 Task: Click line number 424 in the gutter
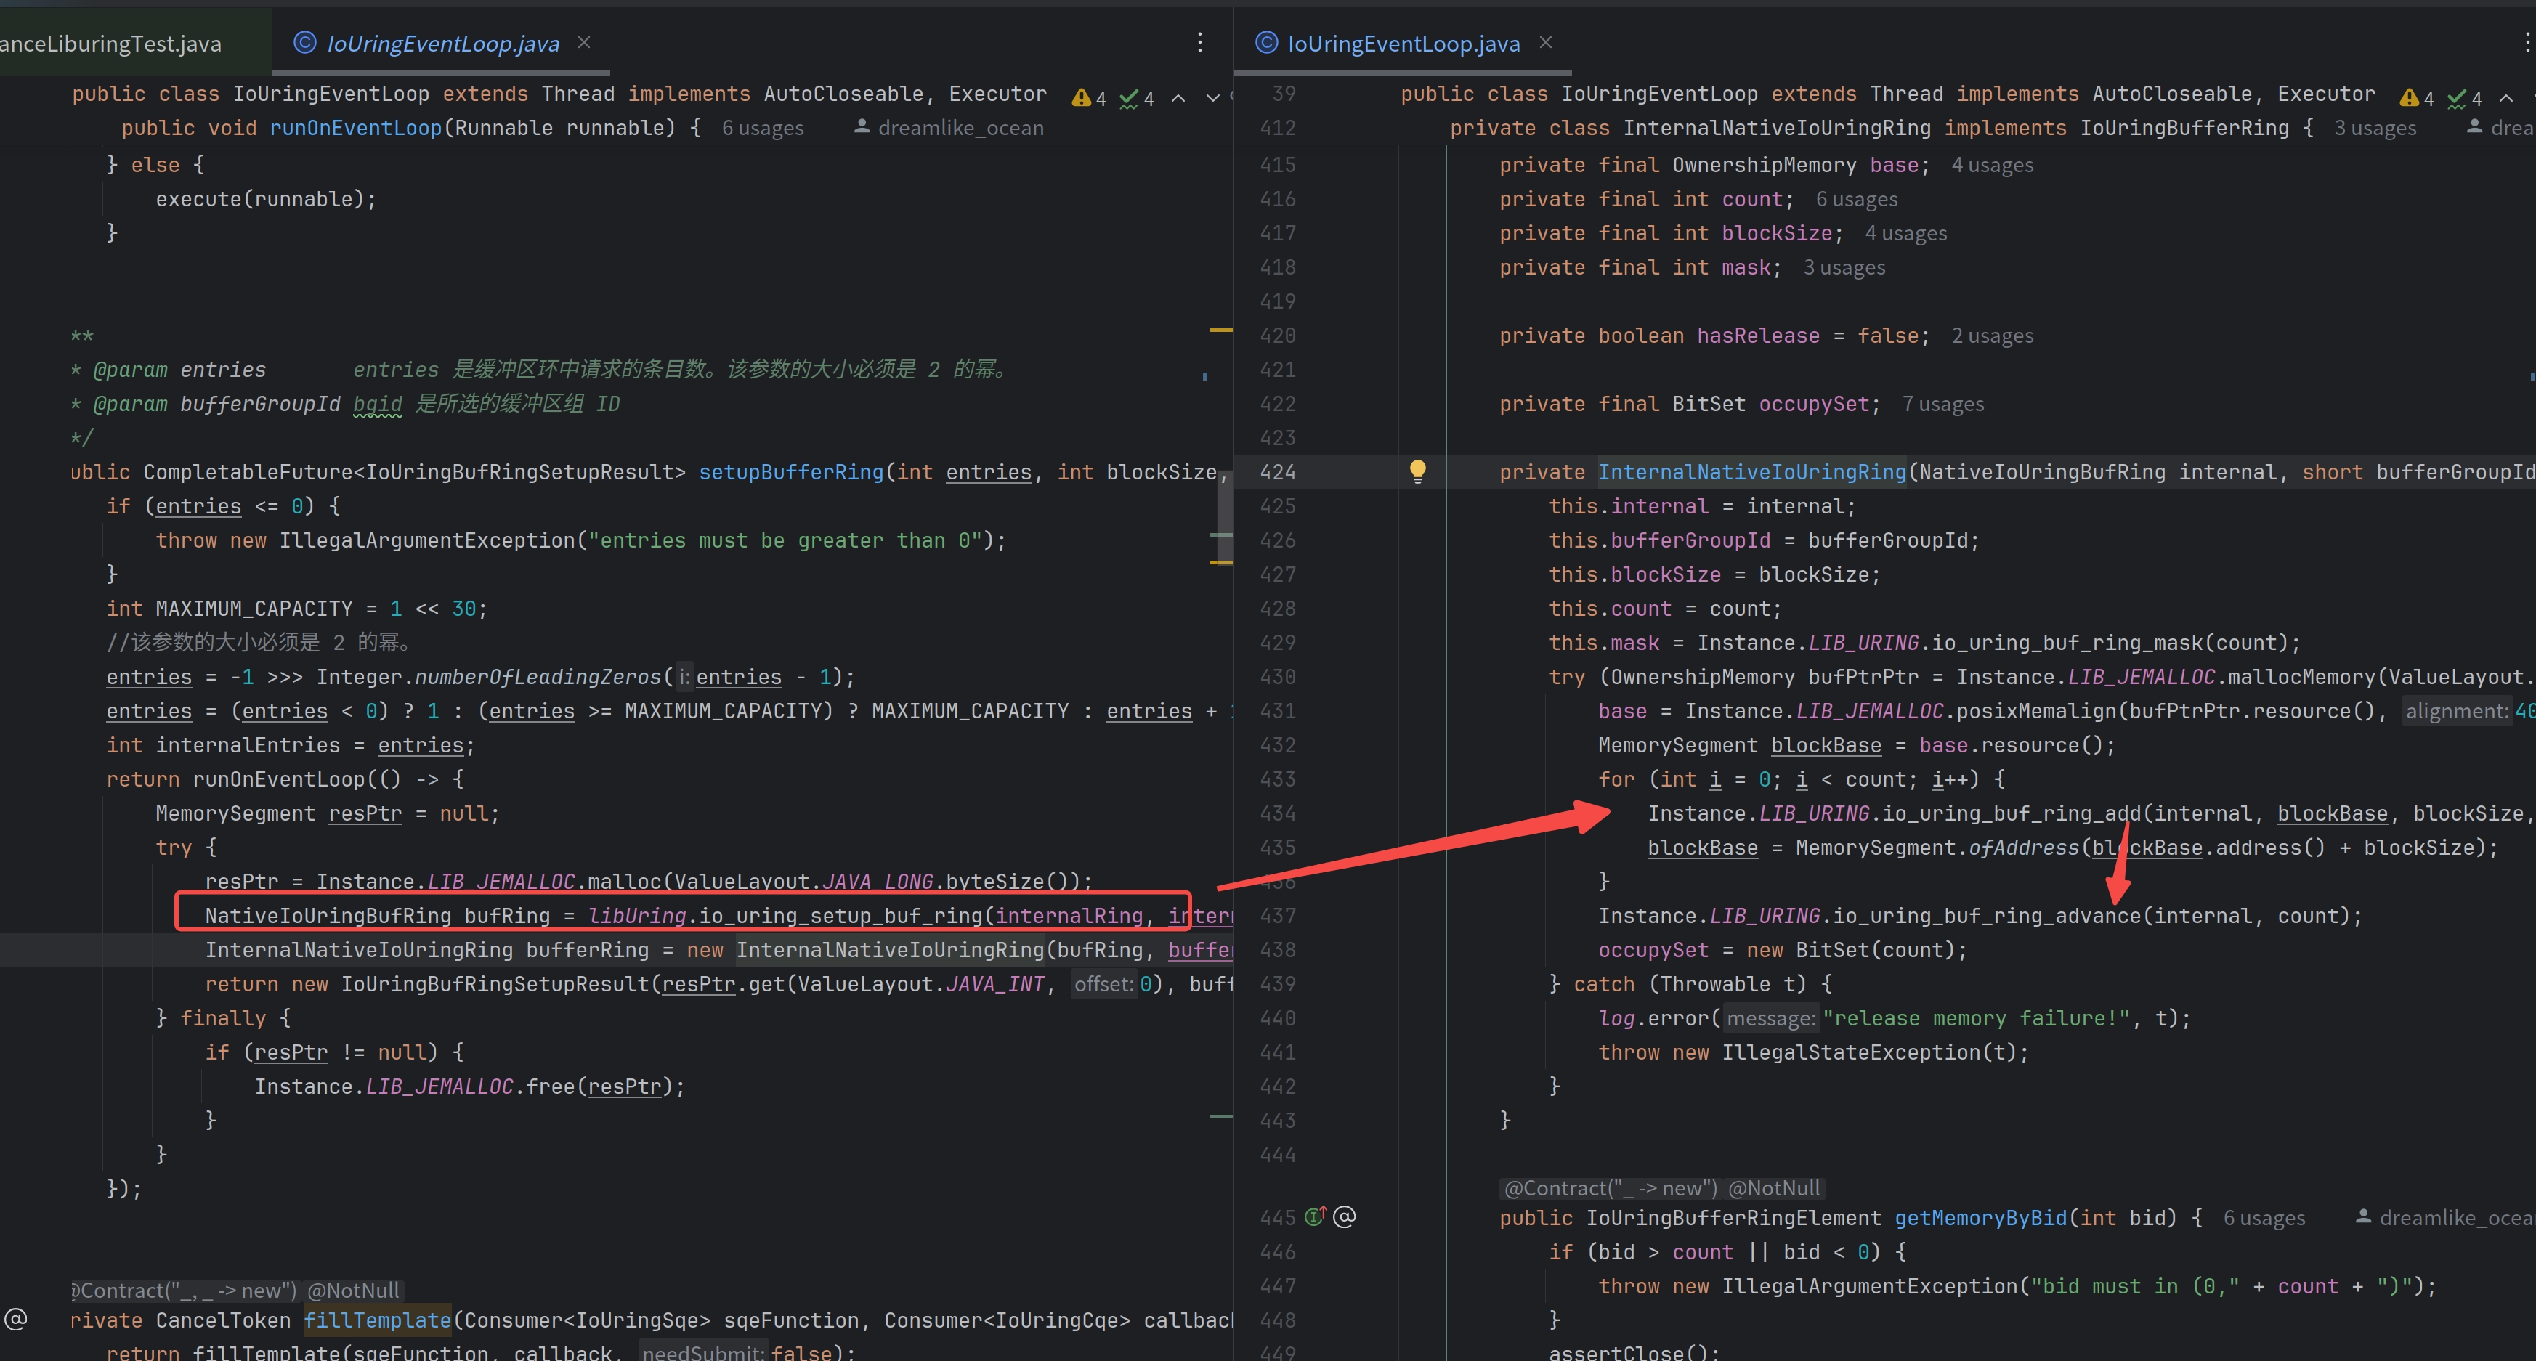tap(1278, 472)
